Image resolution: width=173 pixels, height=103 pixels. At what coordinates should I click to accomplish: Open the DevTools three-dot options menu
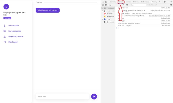click(x=168, y=2)
